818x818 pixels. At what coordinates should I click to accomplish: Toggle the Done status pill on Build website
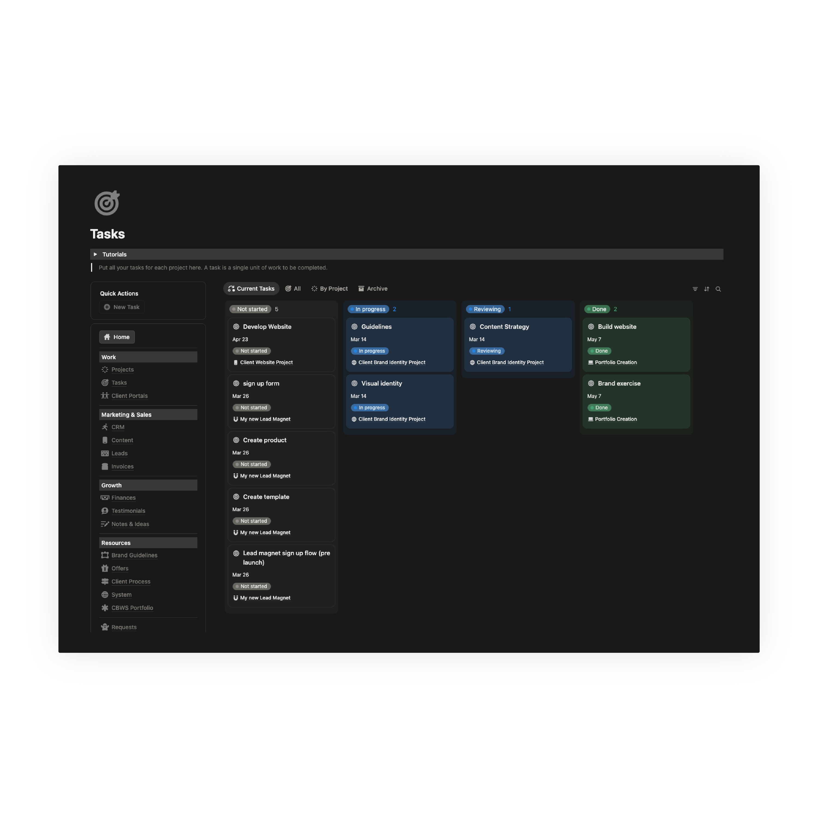[x=599, y=351]
